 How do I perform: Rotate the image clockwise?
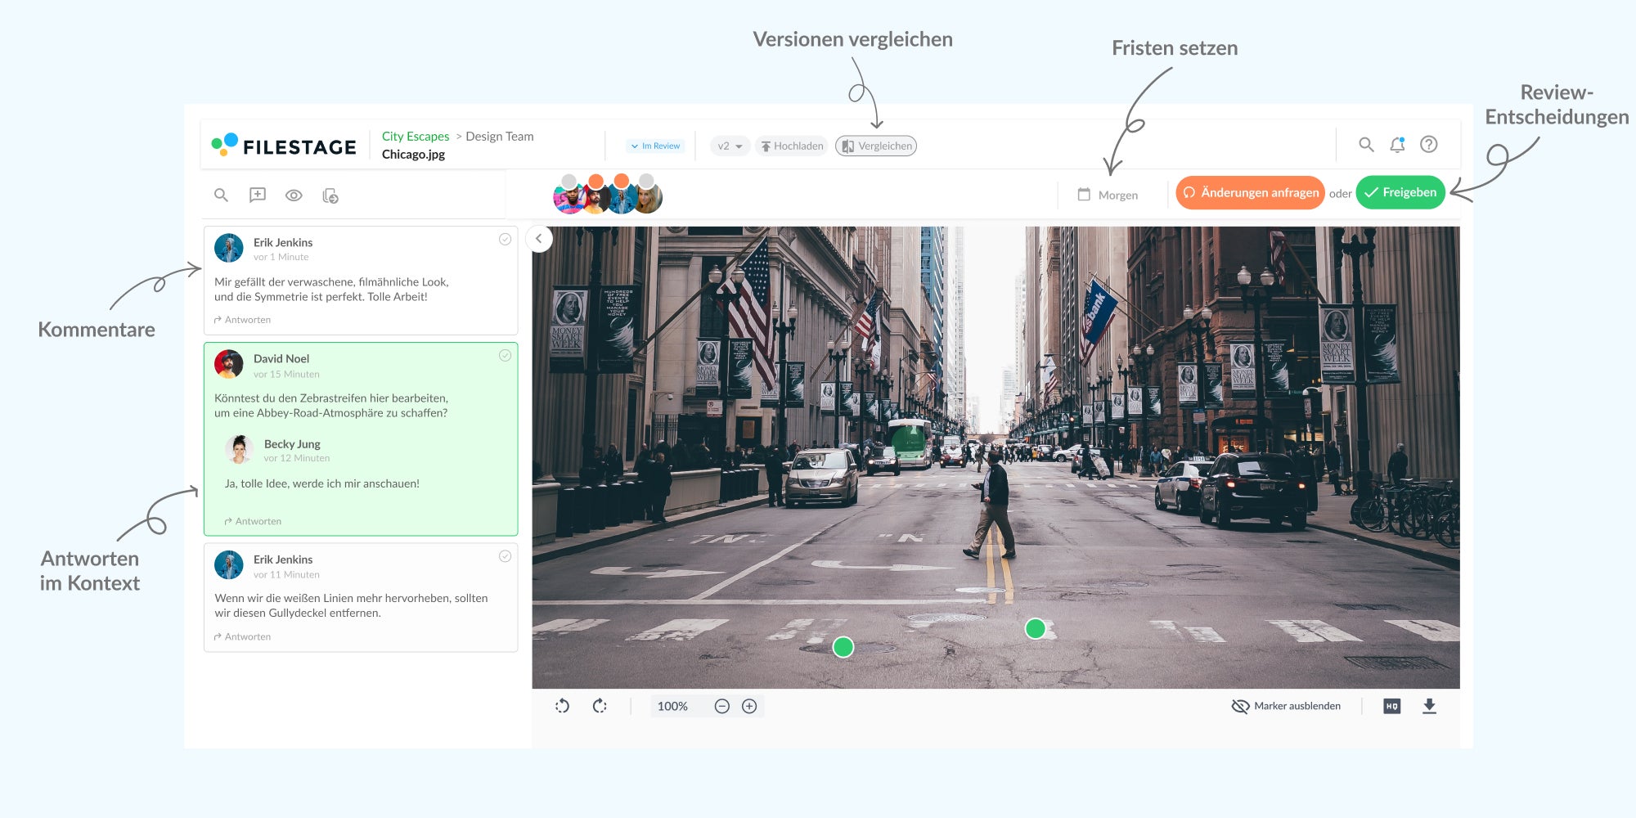600,705
